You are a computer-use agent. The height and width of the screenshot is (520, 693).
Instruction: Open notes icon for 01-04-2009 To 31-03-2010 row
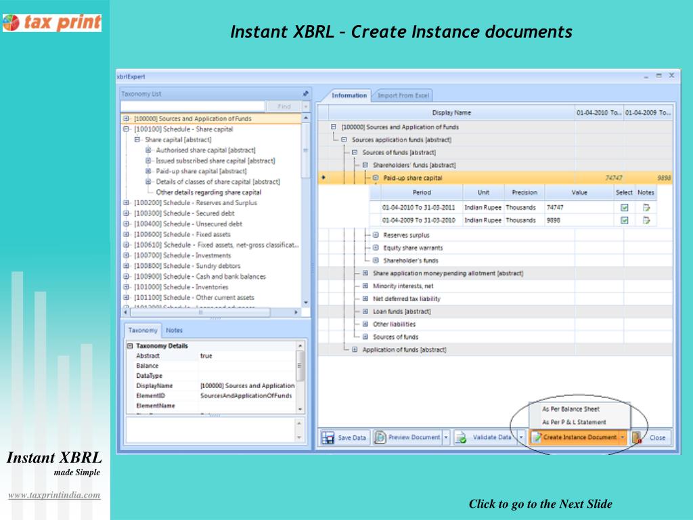[x=646, y=220]
